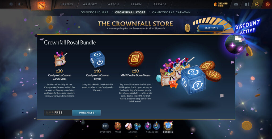Click the gold Dota Plus hexagon icon

(x=257, y=4)
